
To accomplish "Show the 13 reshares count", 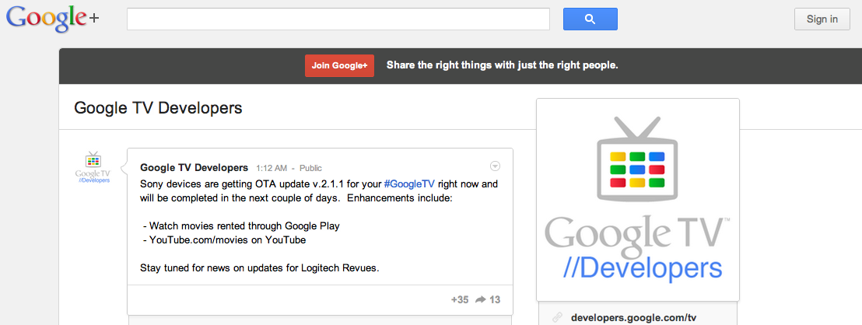I will pos(496,299).
